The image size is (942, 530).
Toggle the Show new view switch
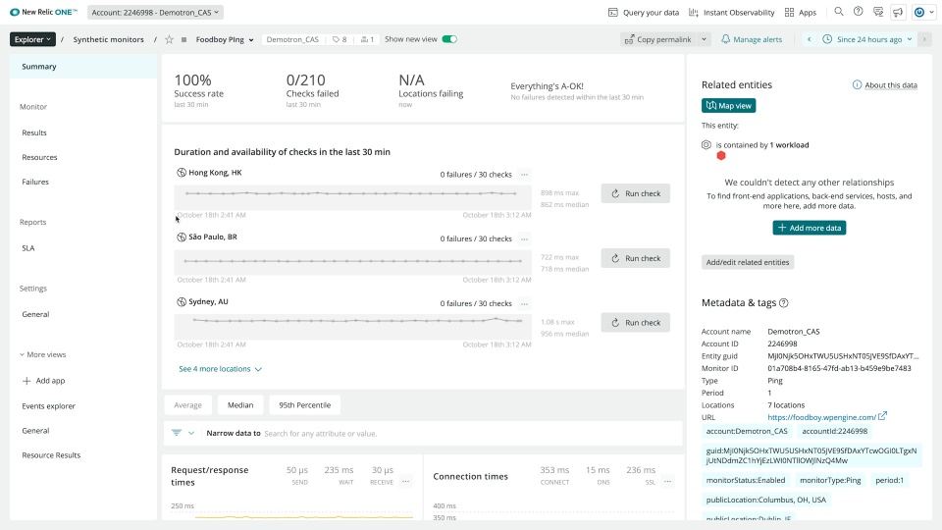[x=449, y=39]
